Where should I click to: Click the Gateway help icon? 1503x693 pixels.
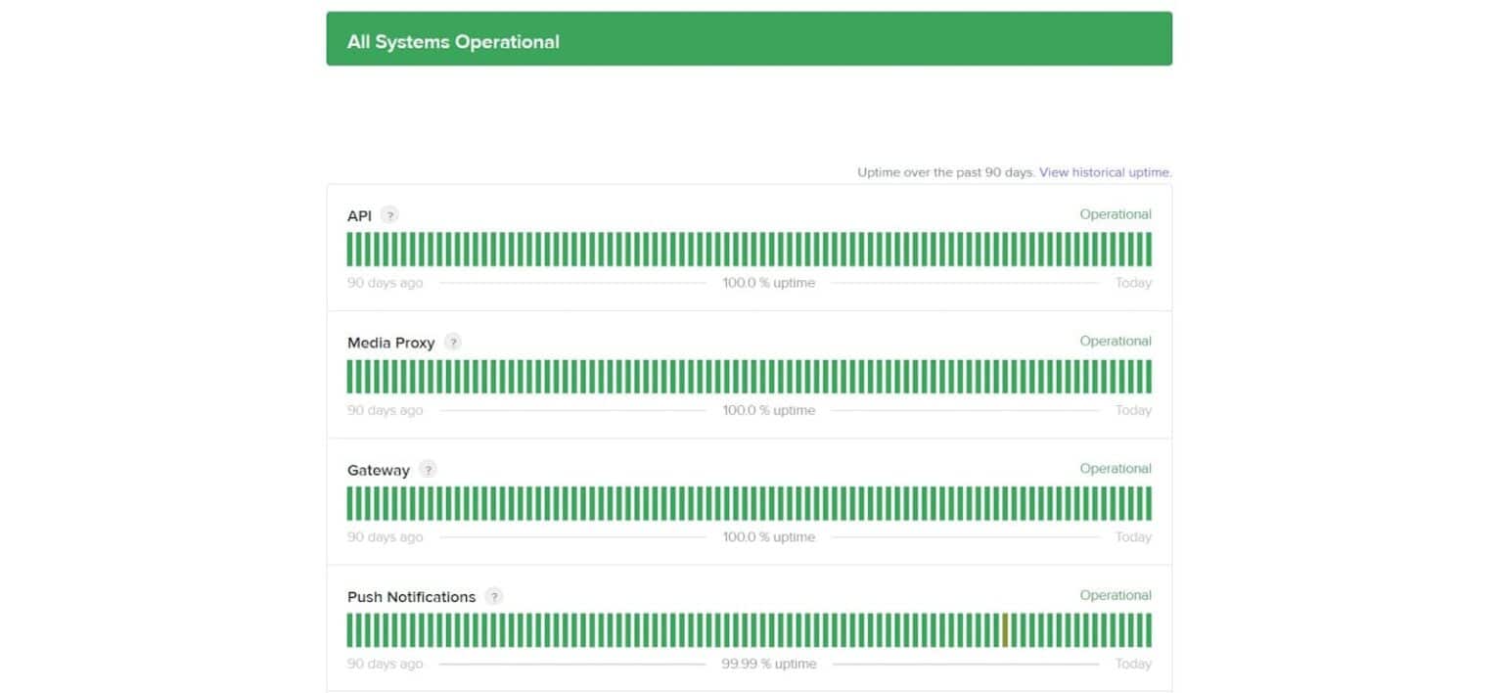tap(428, 470)
